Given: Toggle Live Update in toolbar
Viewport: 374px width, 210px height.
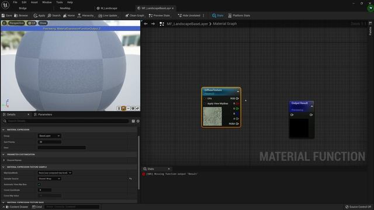Looking at the screenshot, I should (x=108, y=16).
